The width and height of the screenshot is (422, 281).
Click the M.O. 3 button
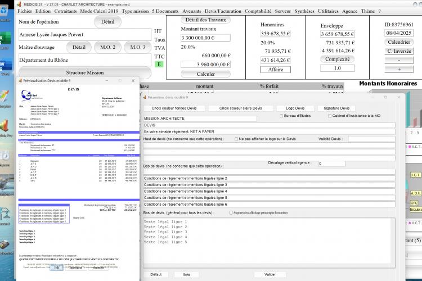137,47
